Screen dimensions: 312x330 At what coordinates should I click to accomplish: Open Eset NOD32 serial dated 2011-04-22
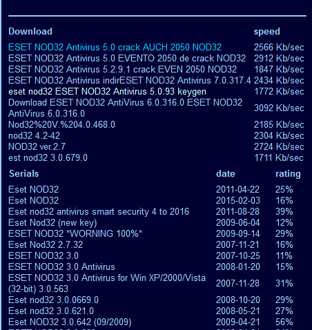(33, 189)
